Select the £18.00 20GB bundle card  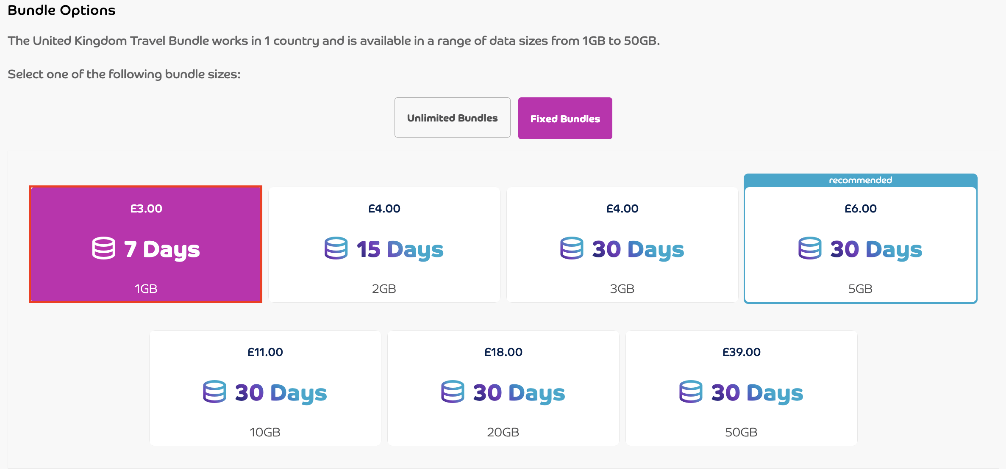503,389
